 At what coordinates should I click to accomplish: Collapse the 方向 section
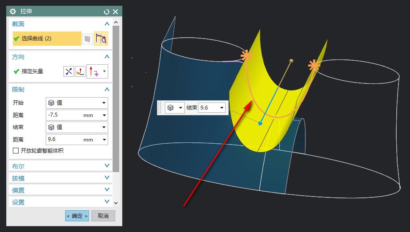click(x=107, y=56)
